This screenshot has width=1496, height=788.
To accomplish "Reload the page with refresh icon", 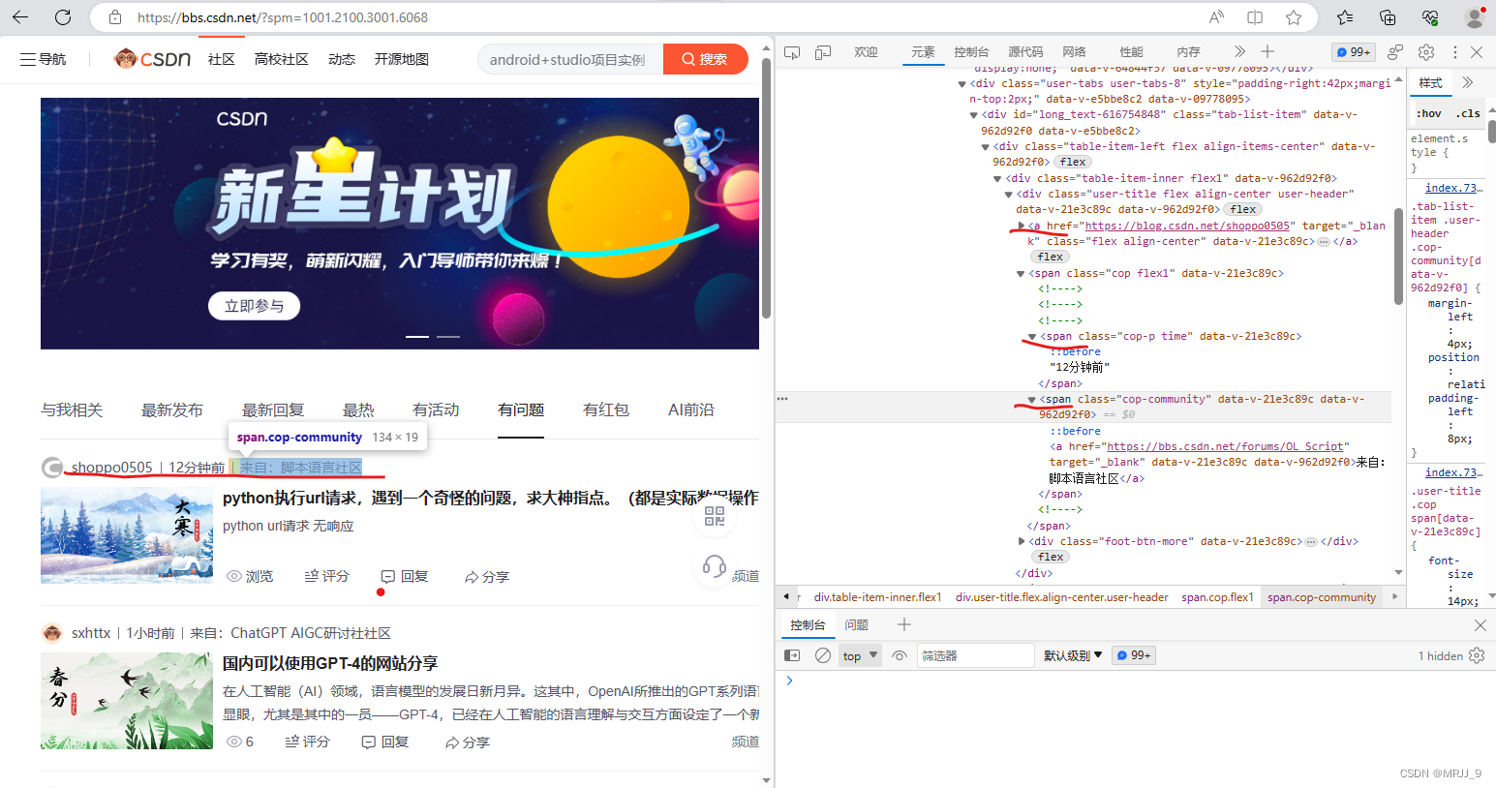I will click(x=63, y=17).
